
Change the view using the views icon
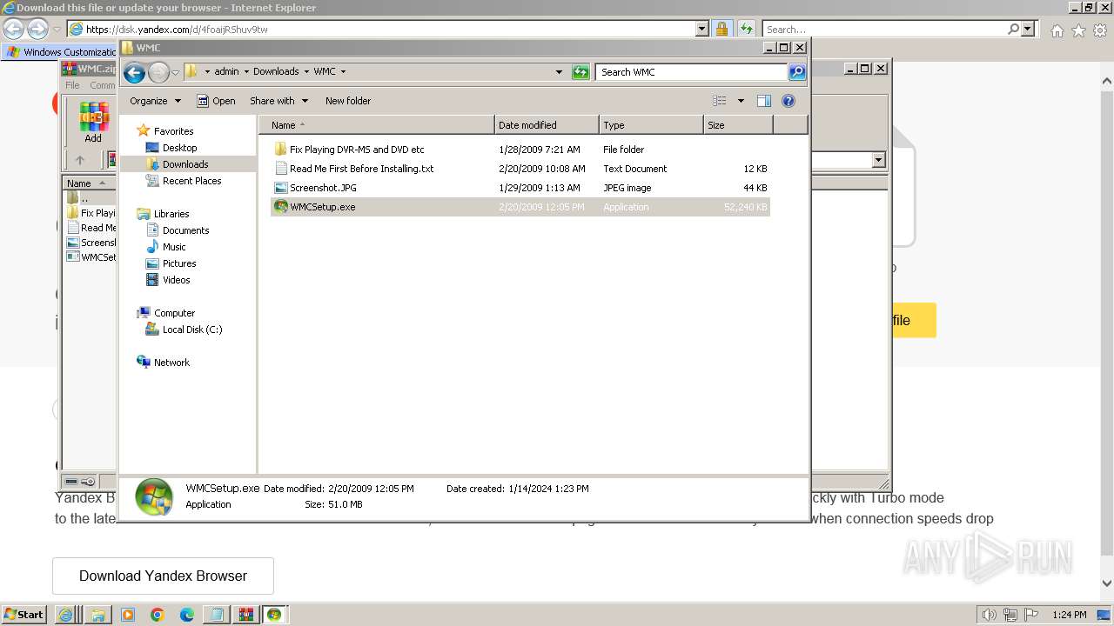click(x=720, y=101)
